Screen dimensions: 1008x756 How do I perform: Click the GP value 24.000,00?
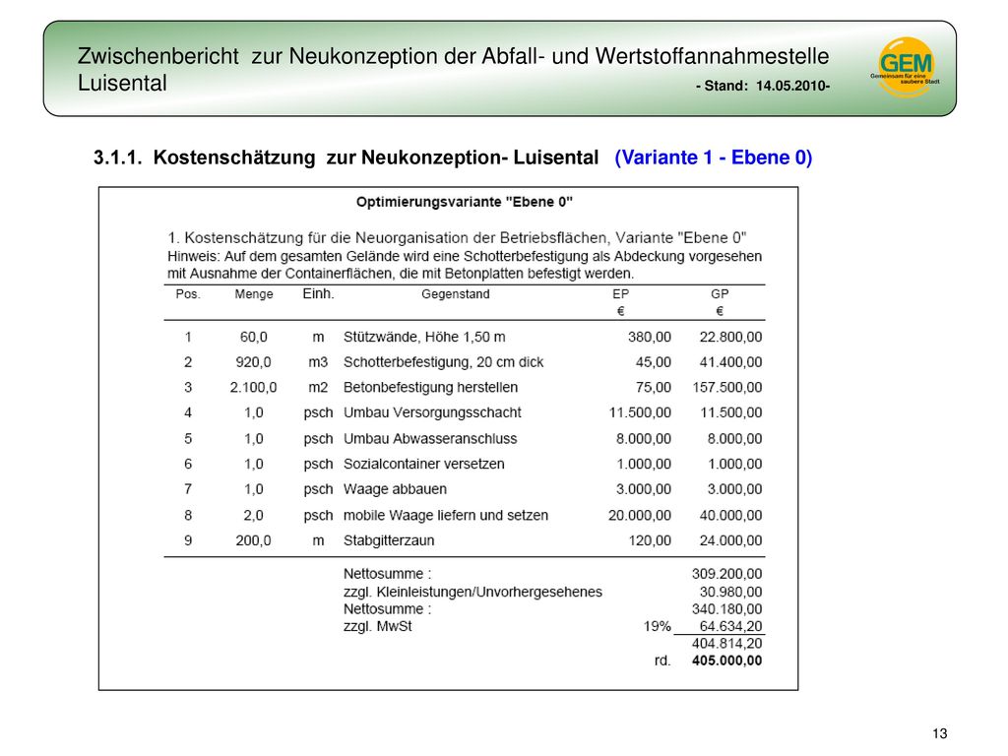click(730, 540)
